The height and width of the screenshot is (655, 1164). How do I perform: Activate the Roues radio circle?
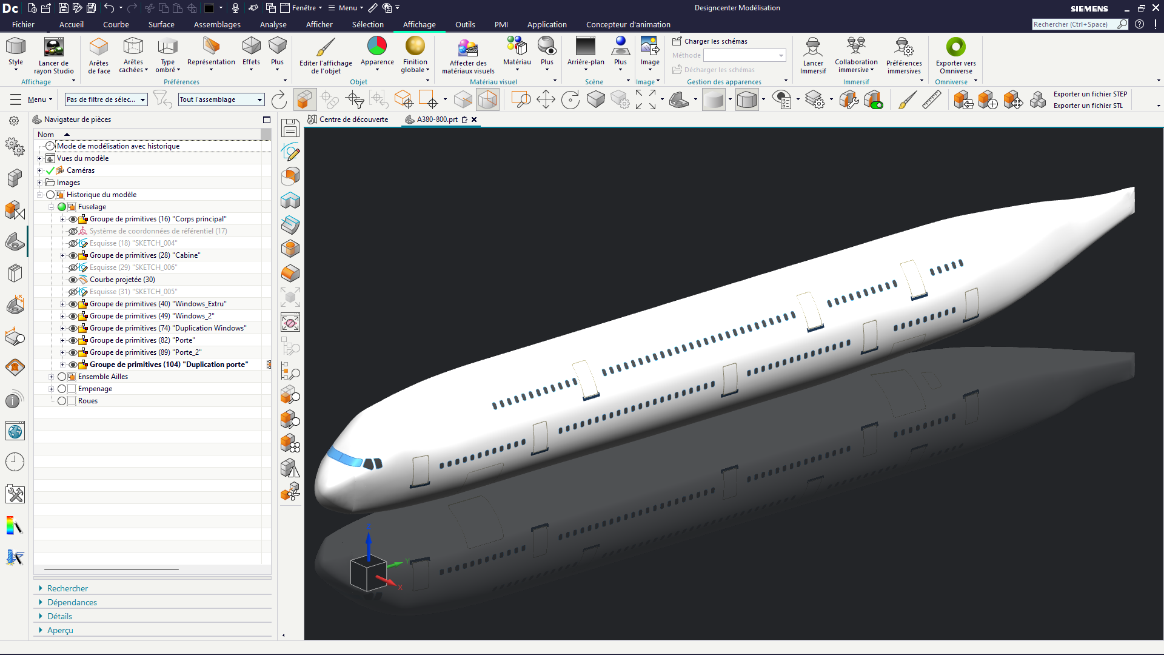[x=62, y=401]
